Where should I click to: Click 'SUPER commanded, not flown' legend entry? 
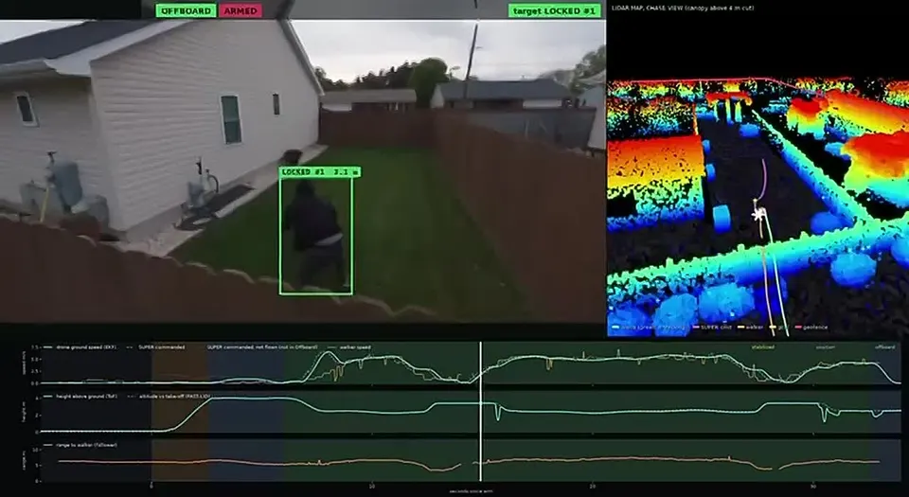point(262,347)
